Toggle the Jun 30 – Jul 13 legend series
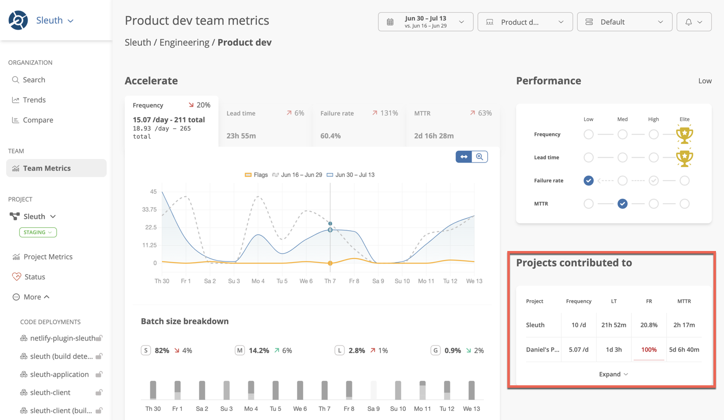The height and width of the screenshot is (420, 724). [x=350, y=175]
